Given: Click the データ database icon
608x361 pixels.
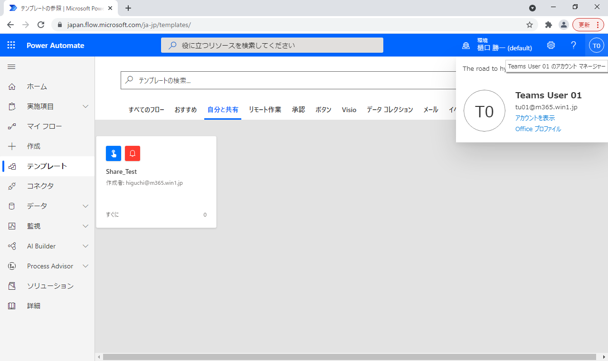Looking at the screenshot, I should click(12, 206).
